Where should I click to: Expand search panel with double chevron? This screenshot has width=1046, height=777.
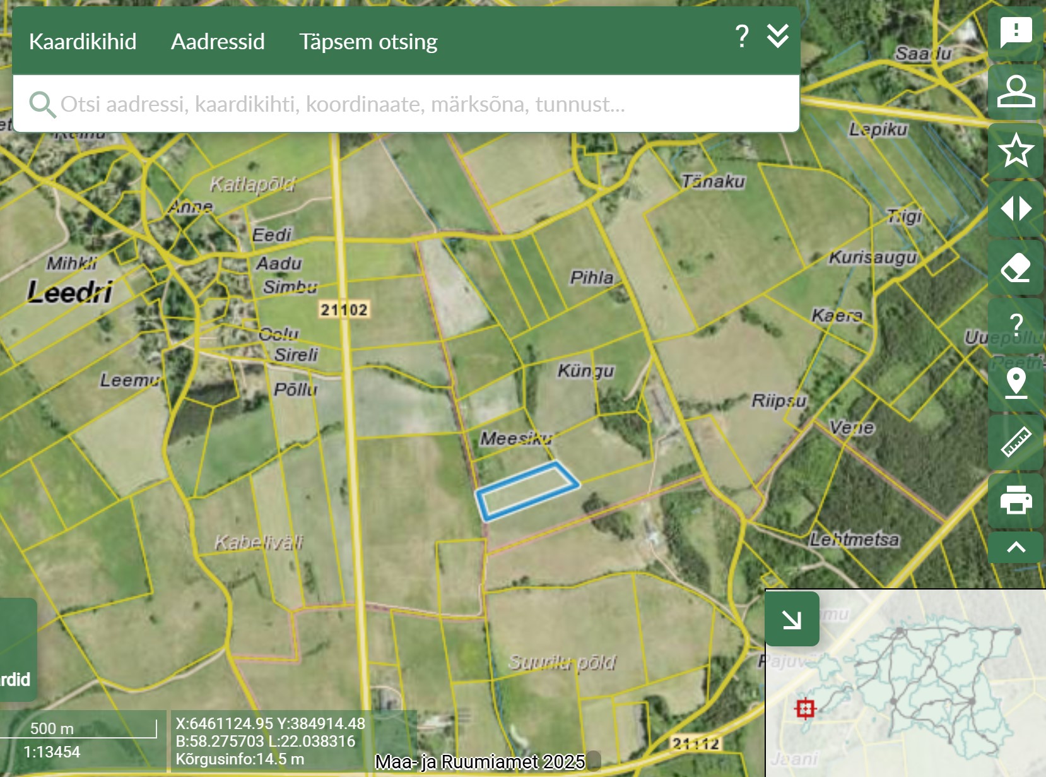tap(777, 37)
